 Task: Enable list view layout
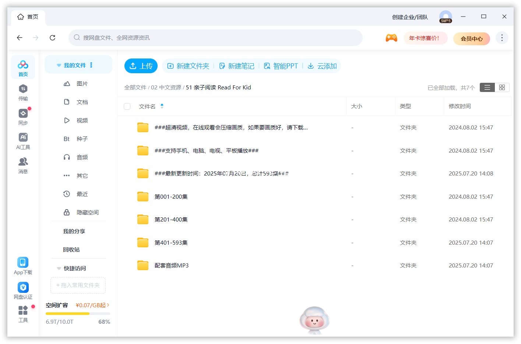487,87
